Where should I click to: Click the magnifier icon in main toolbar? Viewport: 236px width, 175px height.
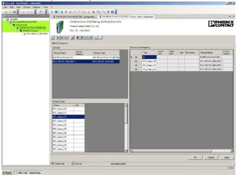pos(104,12)
